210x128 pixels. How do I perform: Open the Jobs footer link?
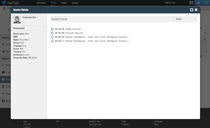coord(25,121)
